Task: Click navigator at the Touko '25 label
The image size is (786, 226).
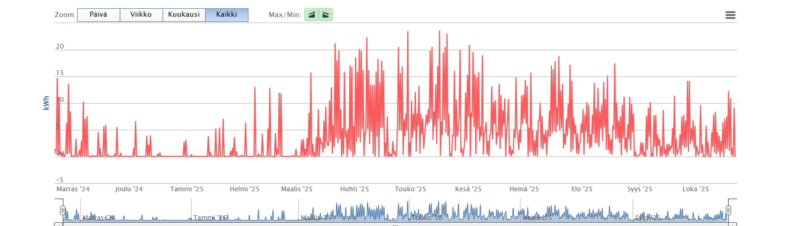Action: (x=427, y=218)
